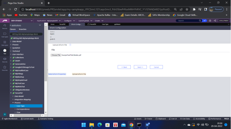Click the help icon next to Upload eForm File

click(x=70, y=45)
